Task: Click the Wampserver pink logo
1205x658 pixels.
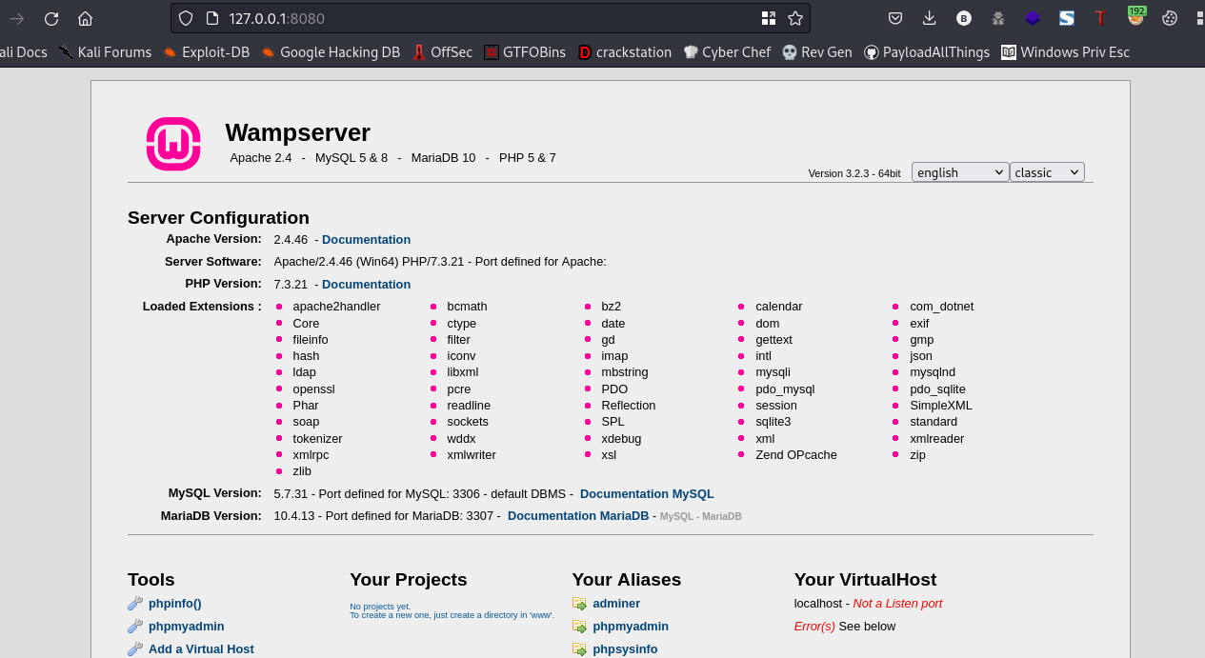Action: 173,144
